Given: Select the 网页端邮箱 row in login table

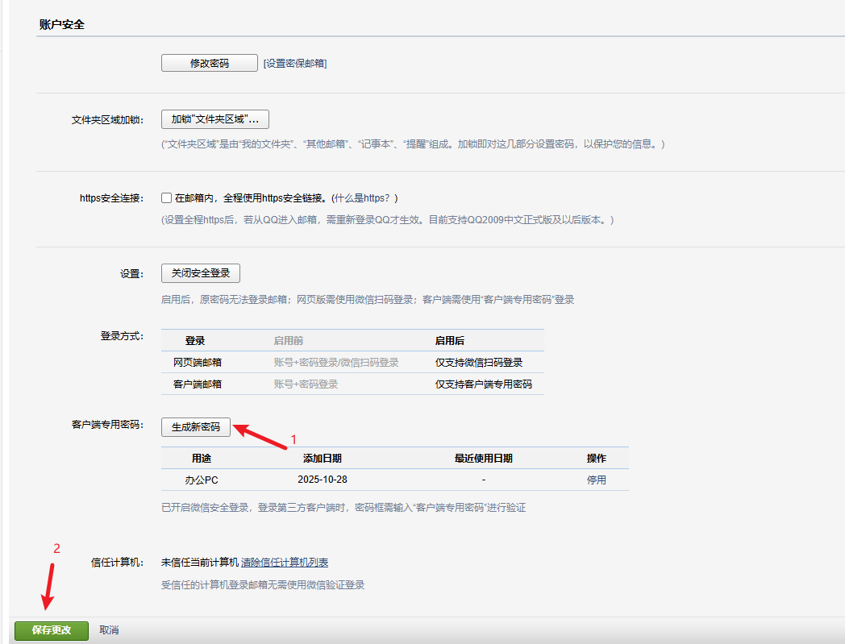Looking at the screenshot, I should (198, 363).
